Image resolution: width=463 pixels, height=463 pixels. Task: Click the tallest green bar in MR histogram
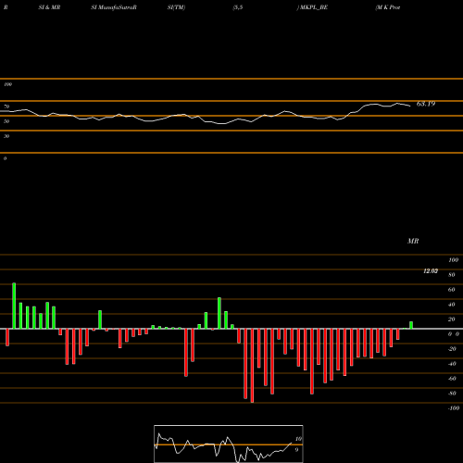tap(14, 306)
